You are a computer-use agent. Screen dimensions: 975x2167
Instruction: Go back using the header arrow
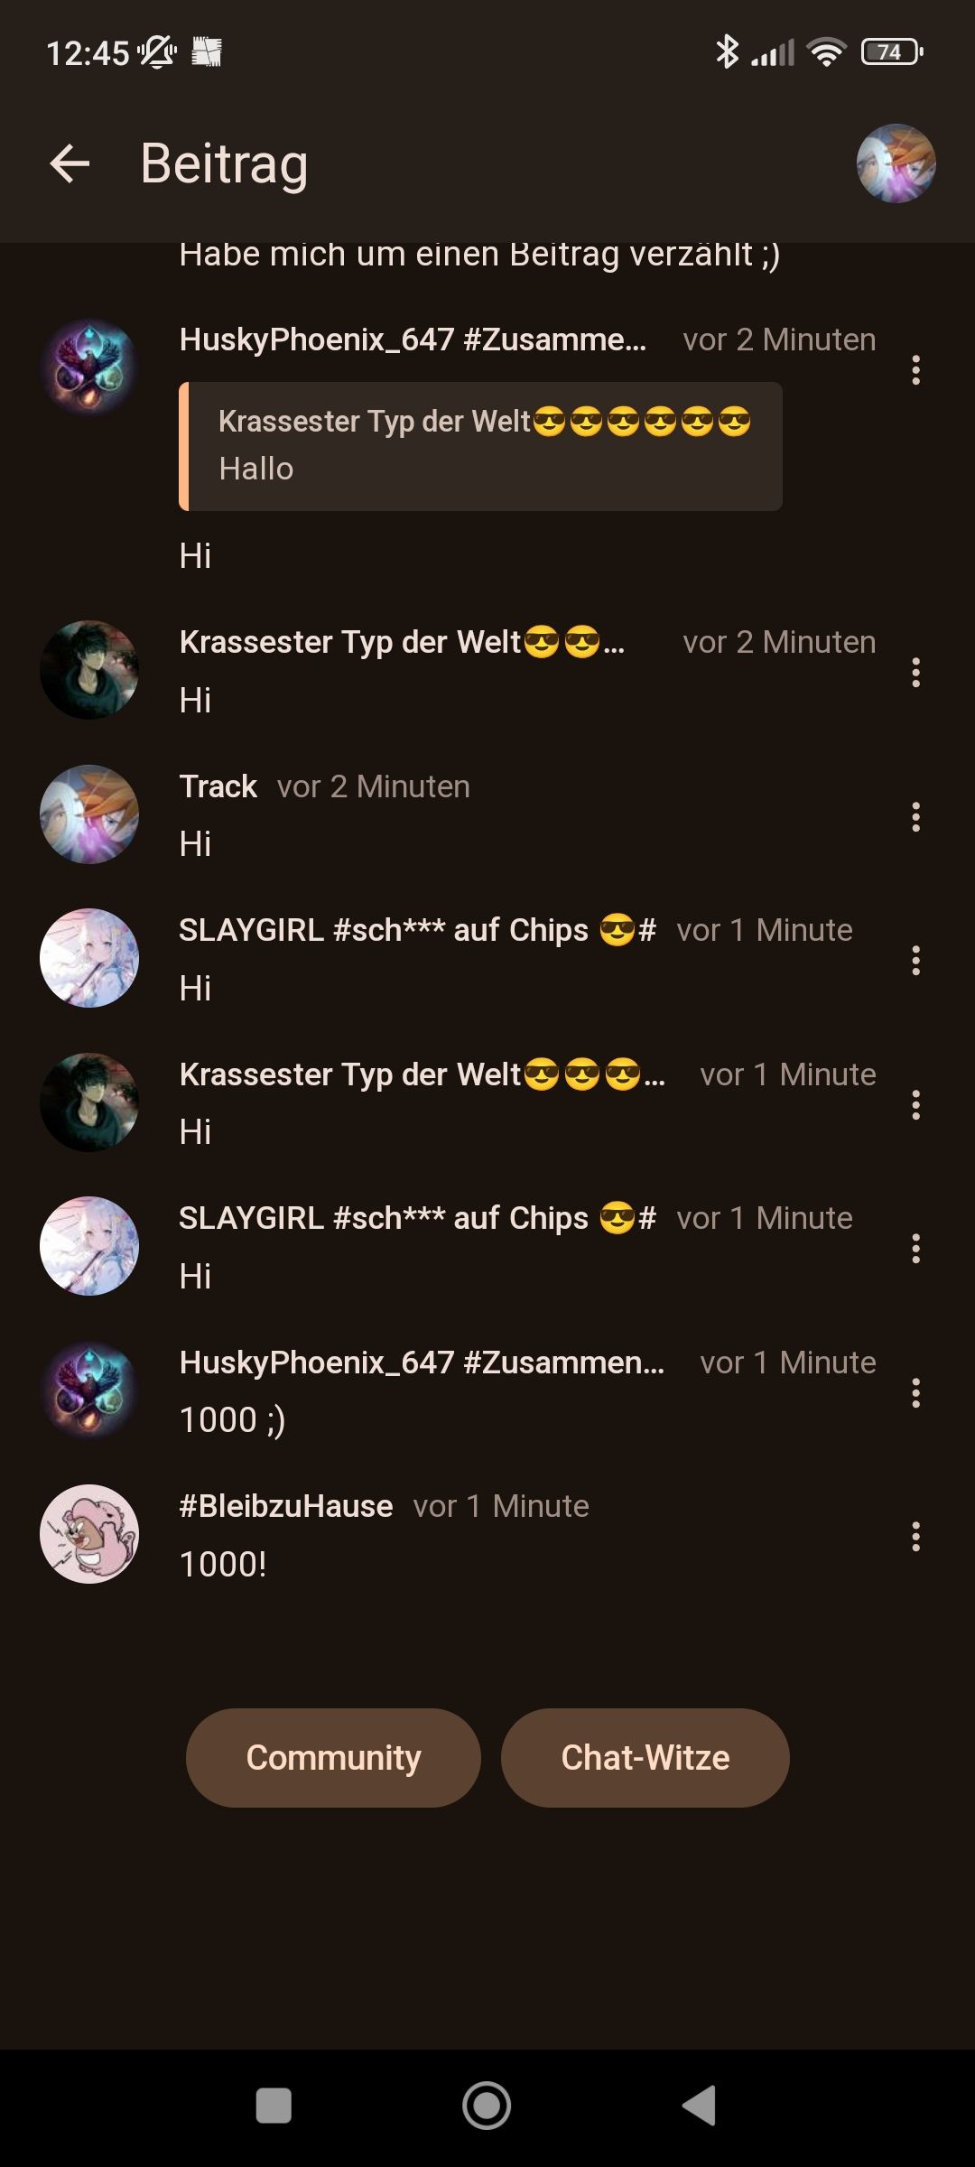pos(70,163)
